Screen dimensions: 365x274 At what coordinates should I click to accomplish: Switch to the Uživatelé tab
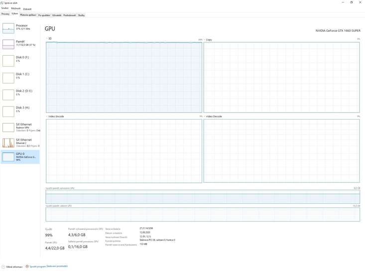(57, 15)
